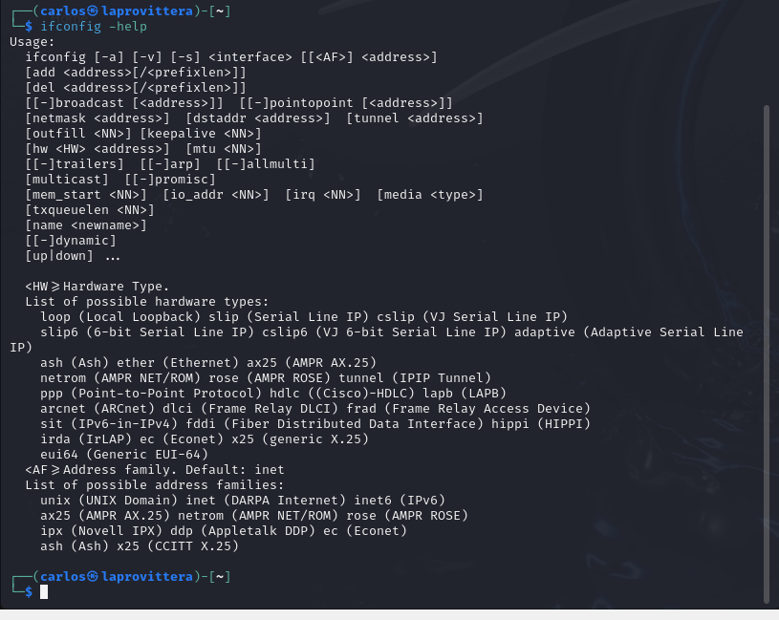This screenshot has height=620, width=779.
Task: Click the typed 'ifconfig -help' command text
Action: [x=94, y=27]
